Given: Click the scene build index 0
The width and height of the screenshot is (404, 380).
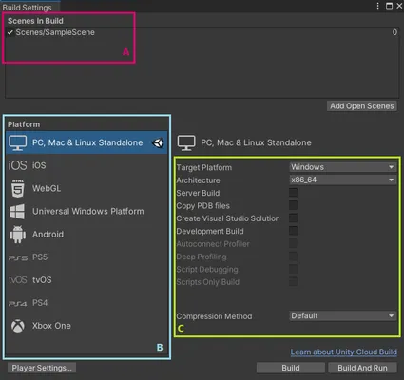Looking at the screenshot, I should pyautogui.click(x=394, y=32).
